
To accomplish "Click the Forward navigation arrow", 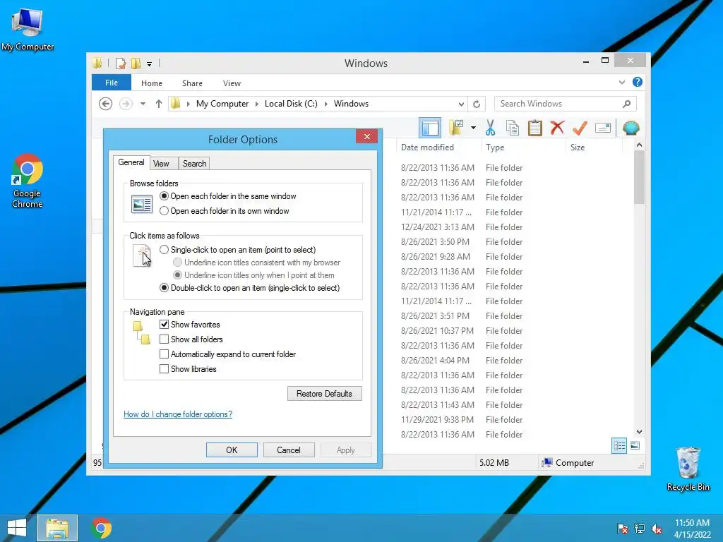I will tap(126, 104).
